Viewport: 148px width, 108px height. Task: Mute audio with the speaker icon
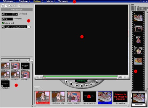point(120,77)
